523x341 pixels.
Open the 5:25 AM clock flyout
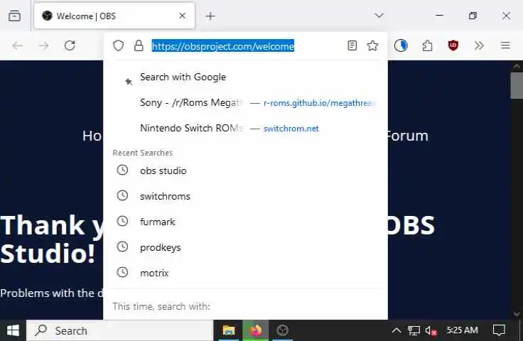462,330
